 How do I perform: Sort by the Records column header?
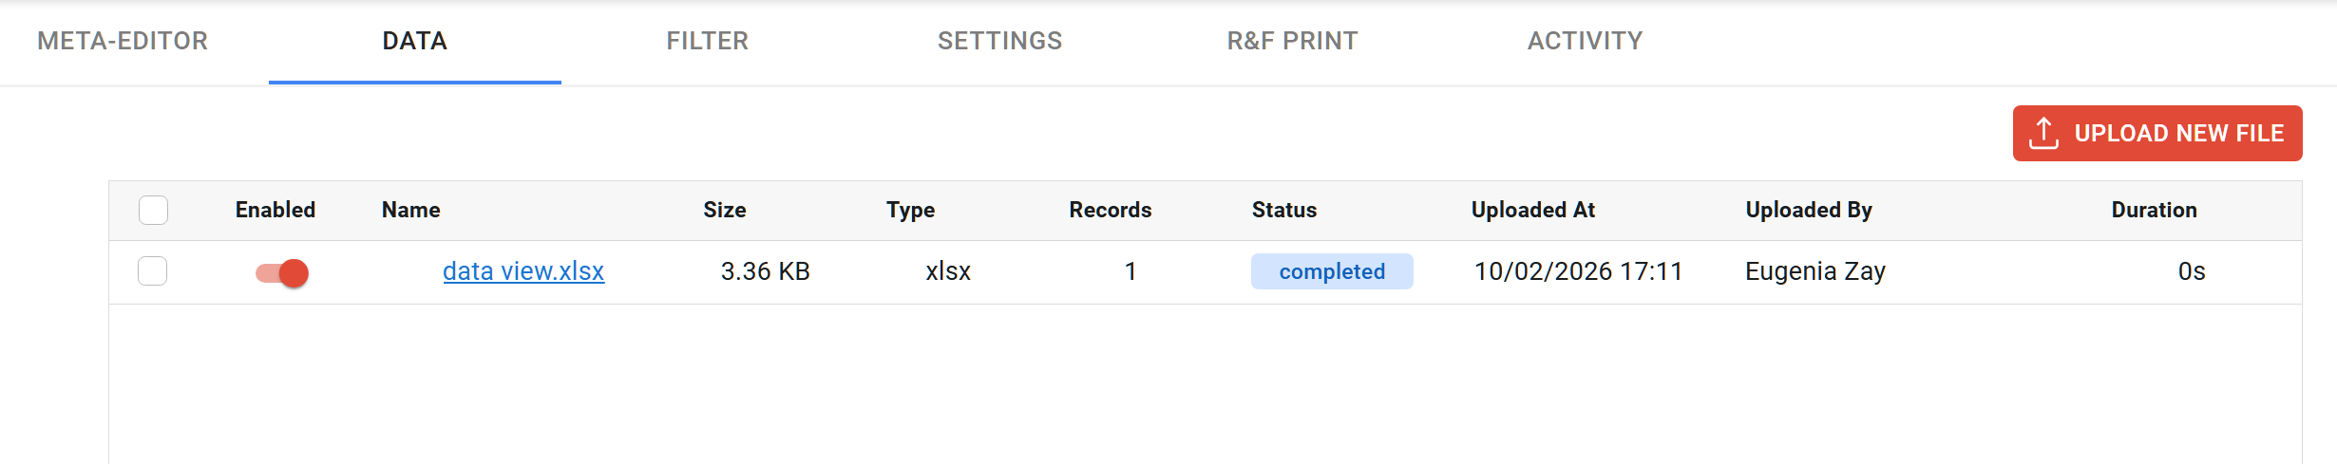tap(1111, 210)
